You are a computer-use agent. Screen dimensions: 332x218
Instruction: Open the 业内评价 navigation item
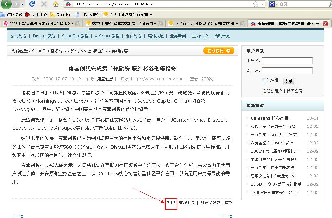200,36
